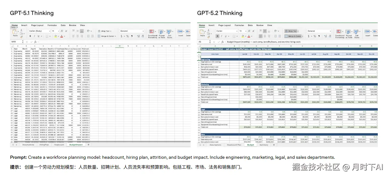Image resolution: width=389 pixels, height=177 pixels.
Task: Click Conditional Formatting icon in GPT-5.2 spreadsheet
Action: click(x=339, y=31)
